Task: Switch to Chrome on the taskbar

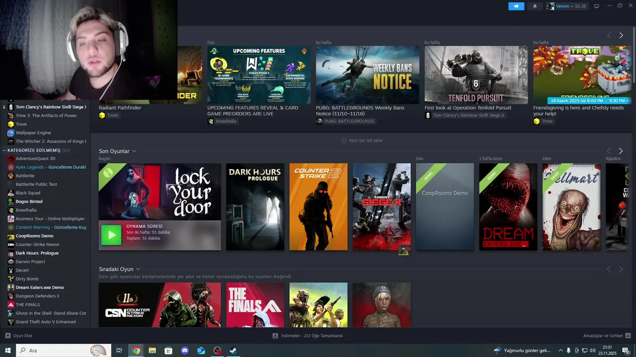Action: [x=136, y=351]
